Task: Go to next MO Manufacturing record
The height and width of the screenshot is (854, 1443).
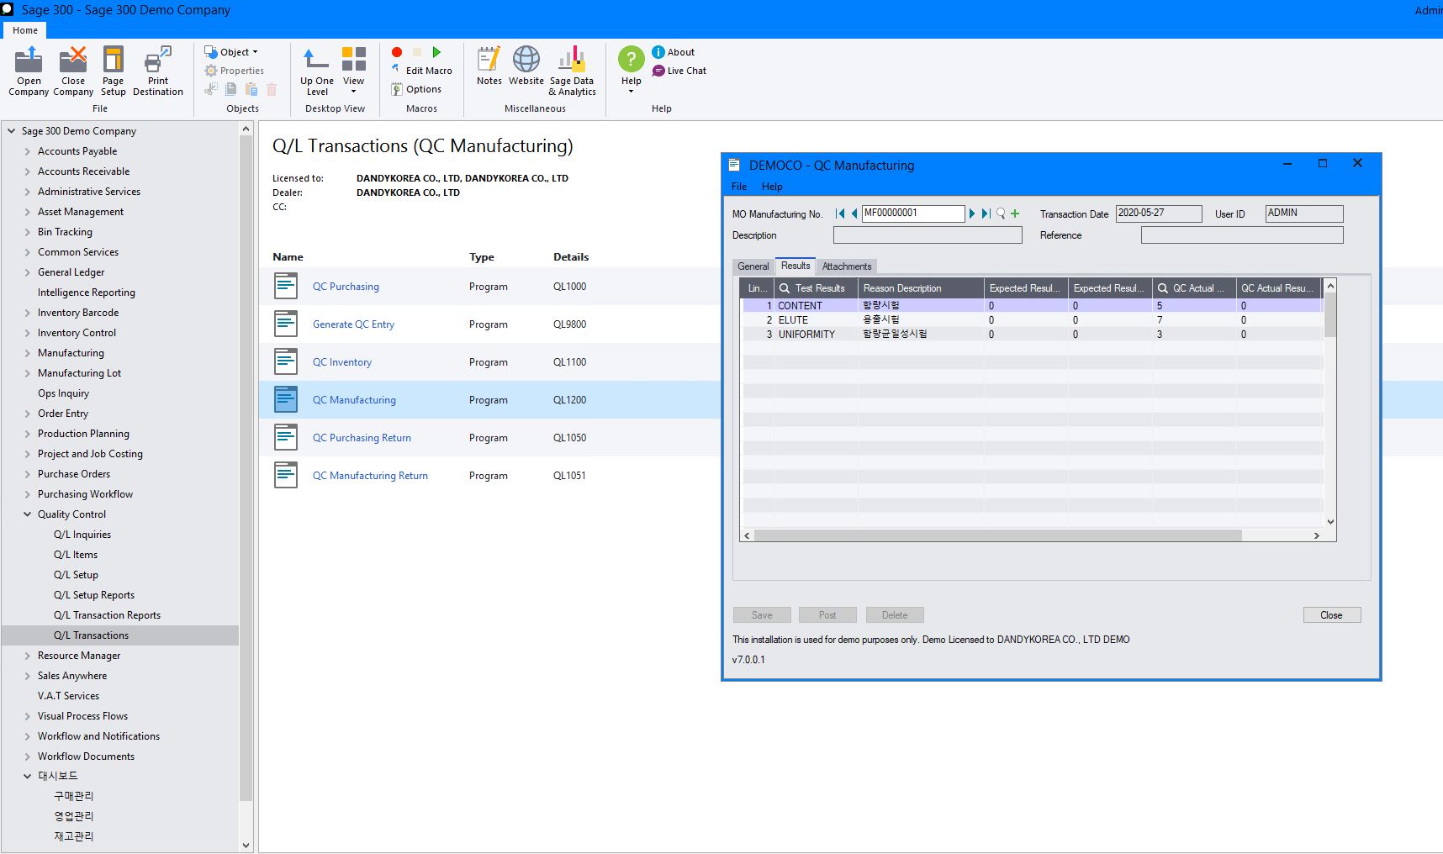Action: tap(972, 213)
